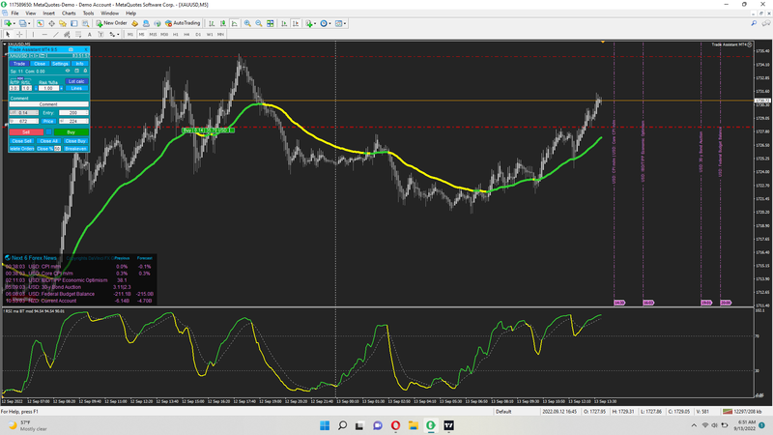
Task: Open the Charts menu
Action: tap(69, 14)
